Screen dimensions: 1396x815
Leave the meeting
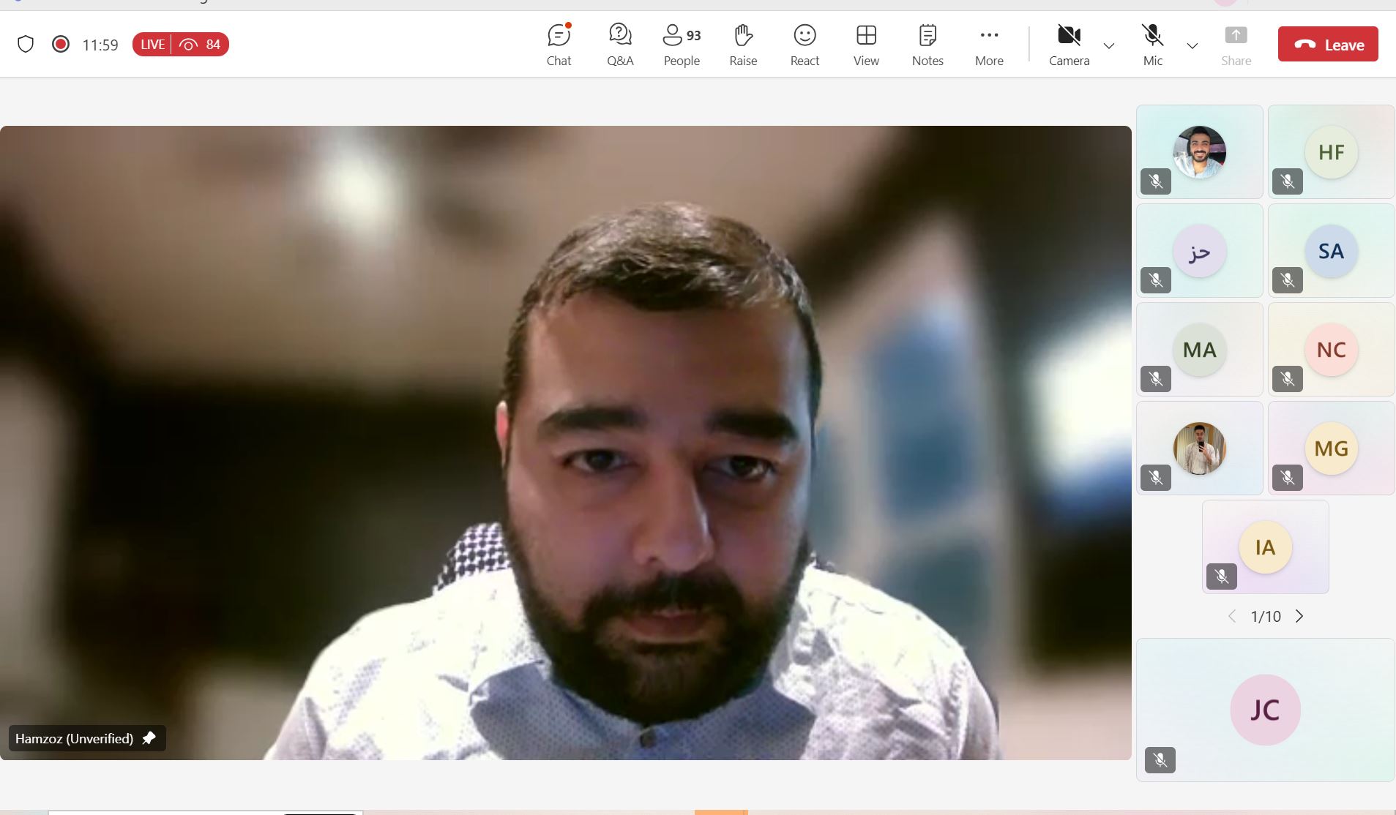[x=1328, y=45]
